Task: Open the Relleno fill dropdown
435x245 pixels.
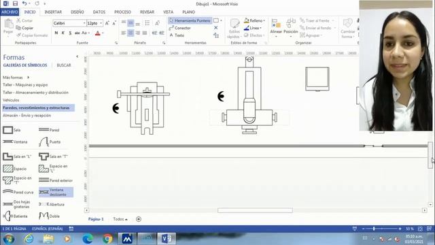Action: click(254, 20)
